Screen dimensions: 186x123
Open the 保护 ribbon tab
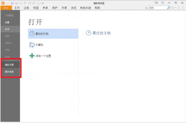[x=55, y=8]
